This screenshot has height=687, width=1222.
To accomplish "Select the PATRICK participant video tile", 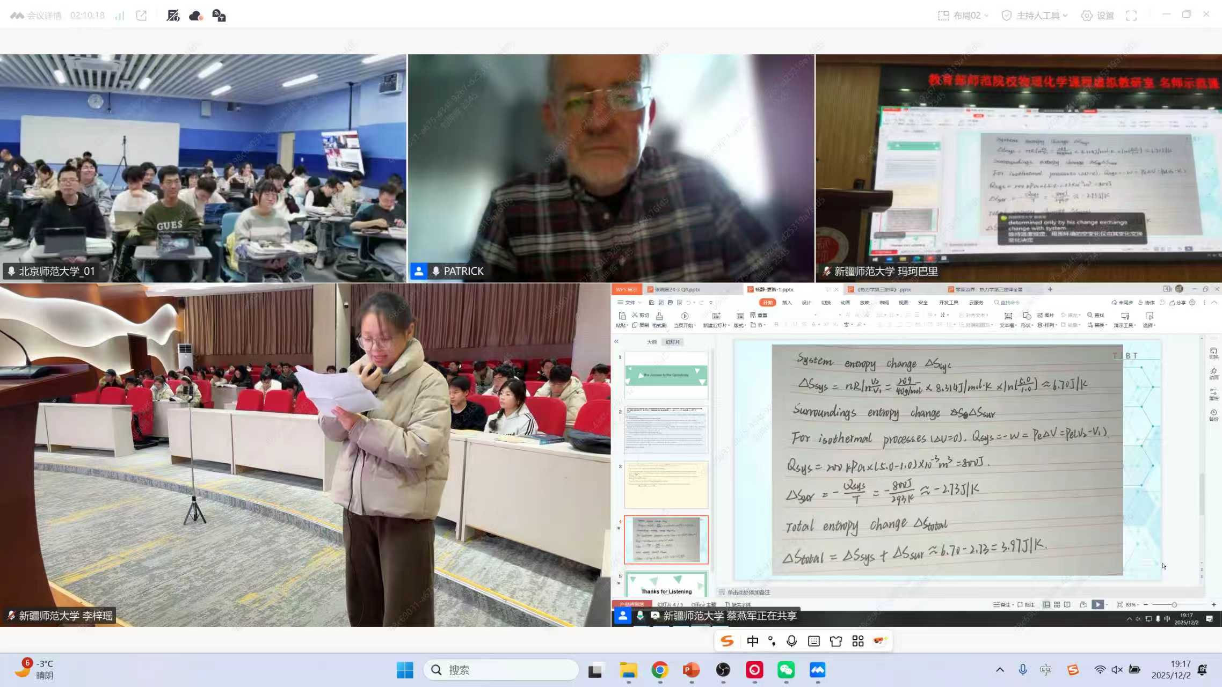I will click(x=611, y=168).
